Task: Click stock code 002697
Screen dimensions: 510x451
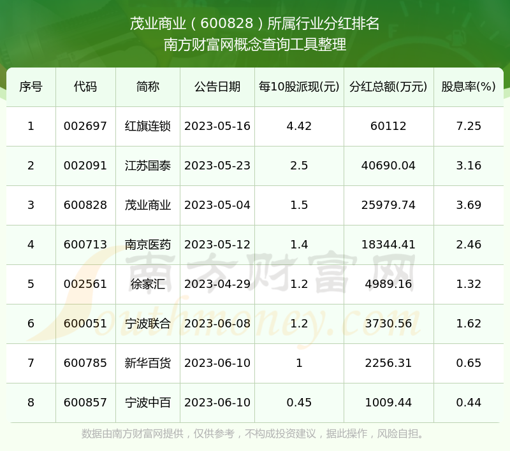Action: click(x=85, y=126)
